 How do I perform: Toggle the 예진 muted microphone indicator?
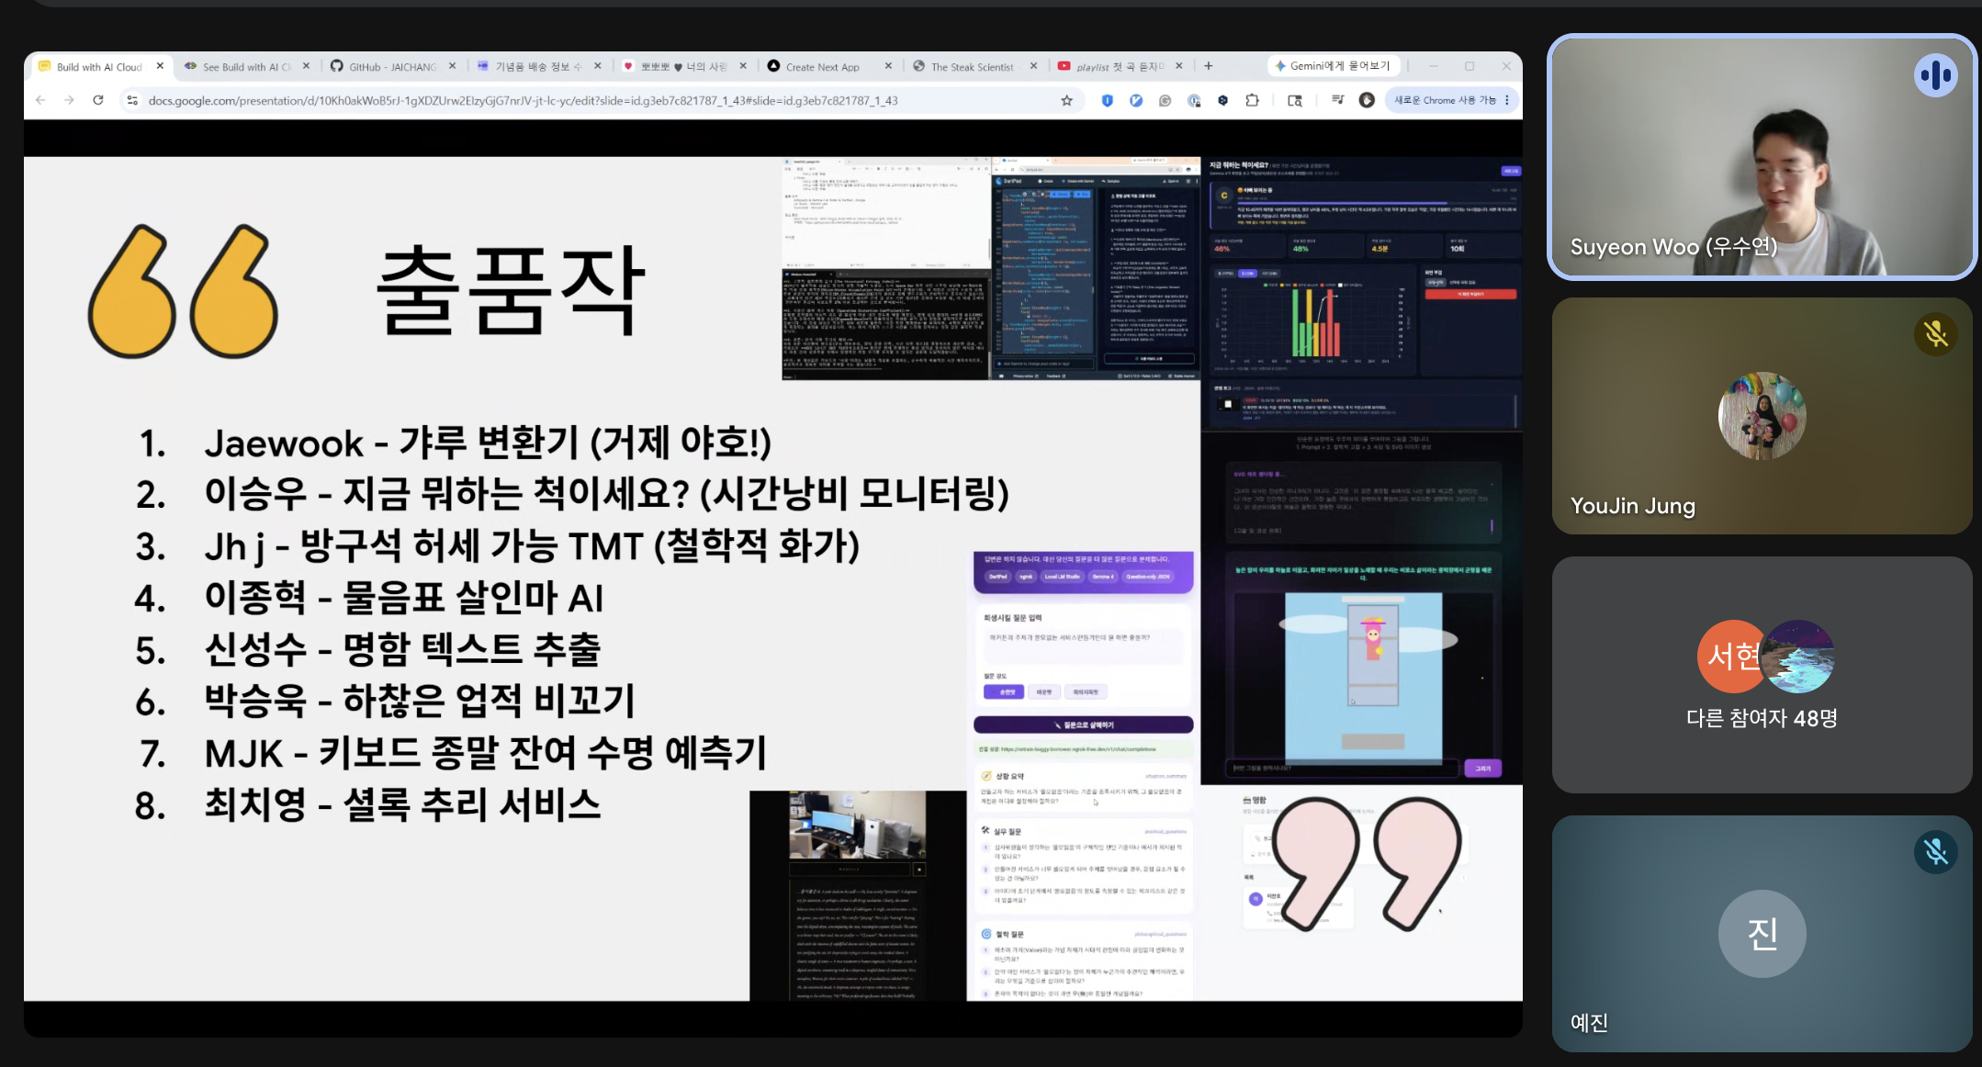coord(1935,852)
